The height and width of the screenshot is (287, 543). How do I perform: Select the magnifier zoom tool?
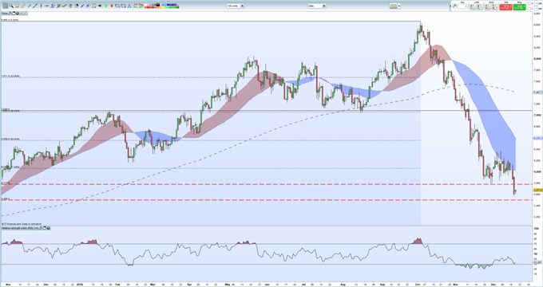click(11, 6)
